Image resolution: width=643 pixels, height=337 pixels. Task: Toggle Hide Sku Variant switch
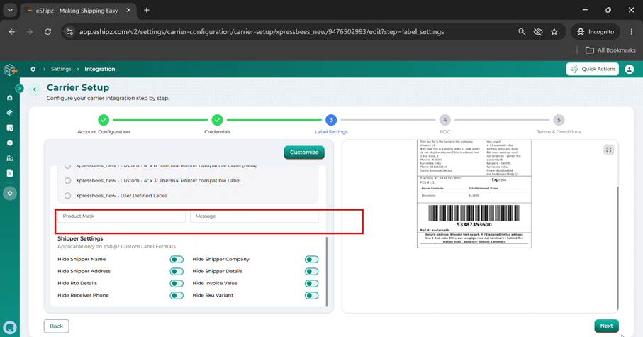312,296
